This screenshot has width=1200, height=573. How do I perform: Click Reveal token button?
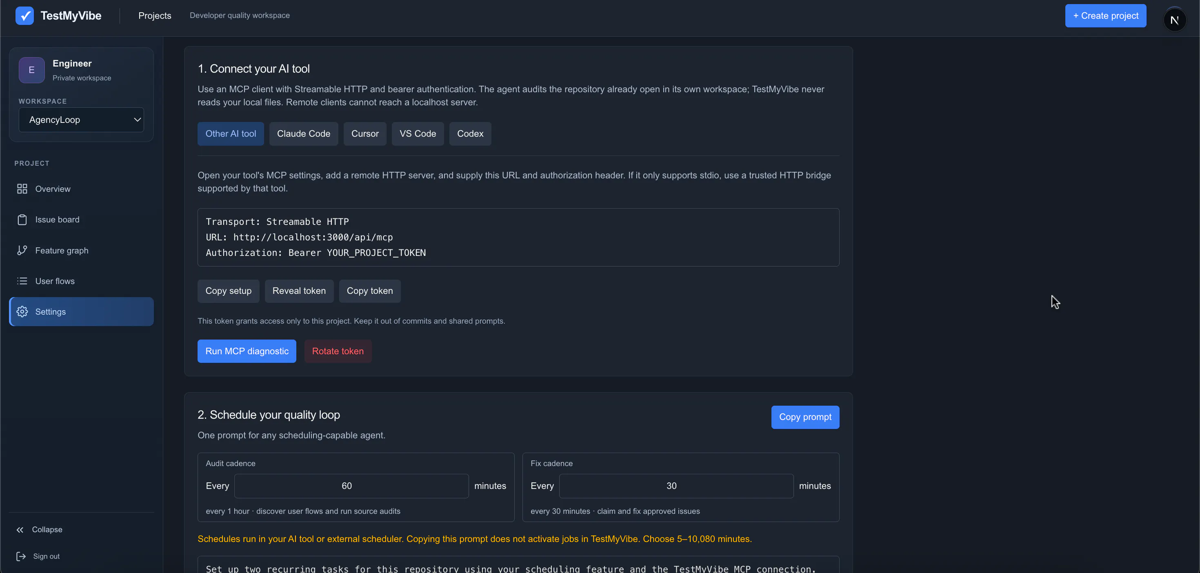[x=299, y=291]
